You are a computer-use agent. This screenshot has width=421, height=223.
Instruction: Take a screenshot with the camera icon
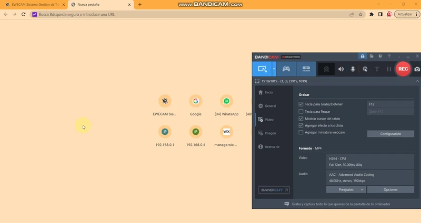click(x=417, y=69)
